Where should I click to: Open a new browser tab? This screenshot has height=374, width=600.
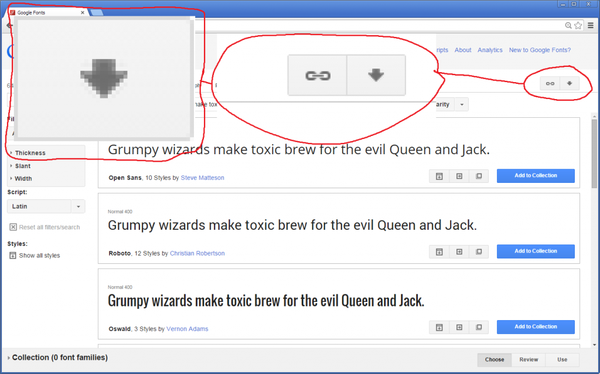coord(97,13)
